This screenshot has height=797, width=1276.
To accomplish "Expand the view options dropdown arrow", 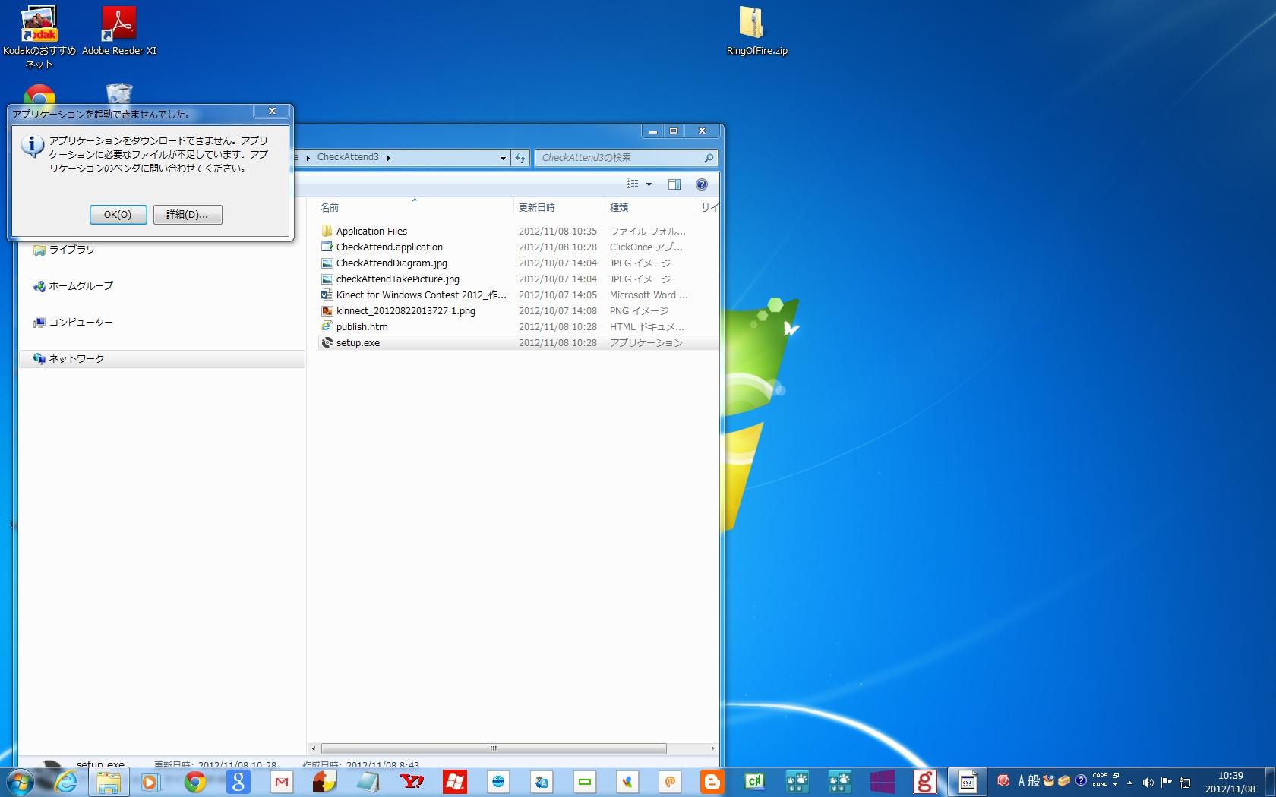I will (x=649, y=184).
